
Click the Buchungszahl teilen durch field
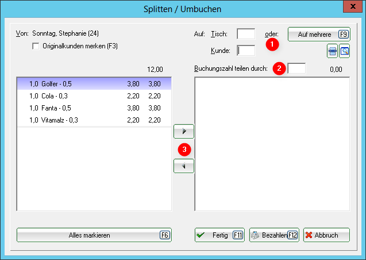296,68
